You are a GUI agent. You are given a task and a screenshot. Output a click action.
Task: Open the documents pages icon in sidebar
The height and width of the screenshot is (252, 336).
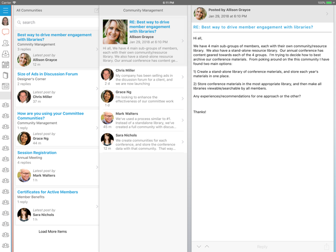[5, 75]
